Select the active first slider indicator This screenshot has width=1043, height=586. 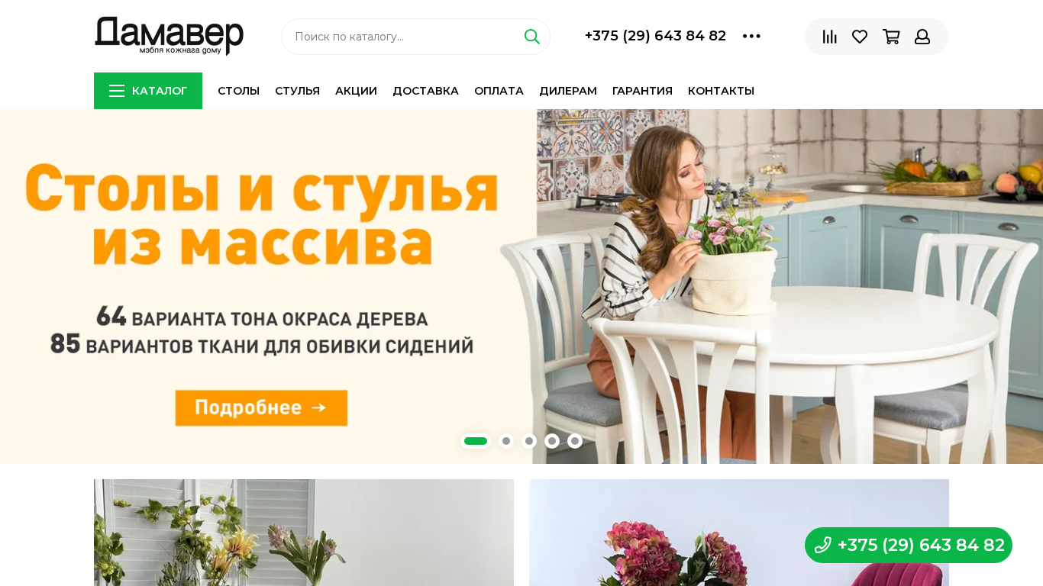(x=476, y=441)
